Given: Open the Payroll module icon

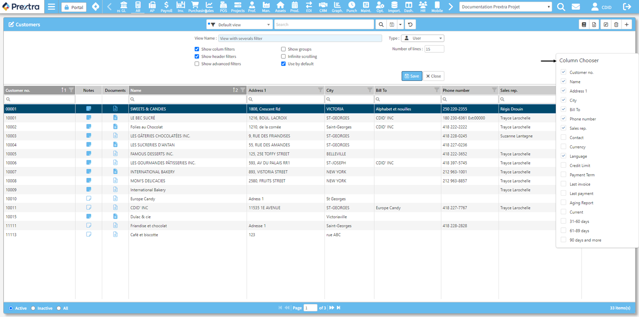Looking at the screenshot, I should [166, 7].
